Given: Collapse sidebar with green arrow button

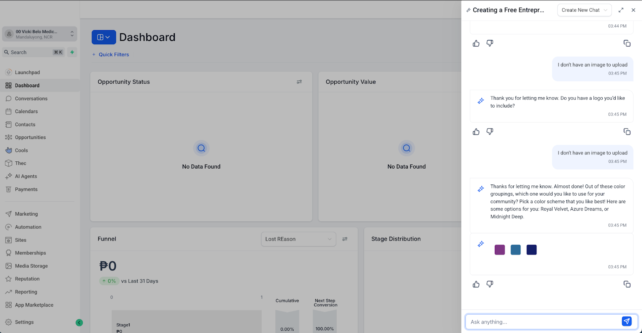Looking at the screenshot, I should [79, 323].
